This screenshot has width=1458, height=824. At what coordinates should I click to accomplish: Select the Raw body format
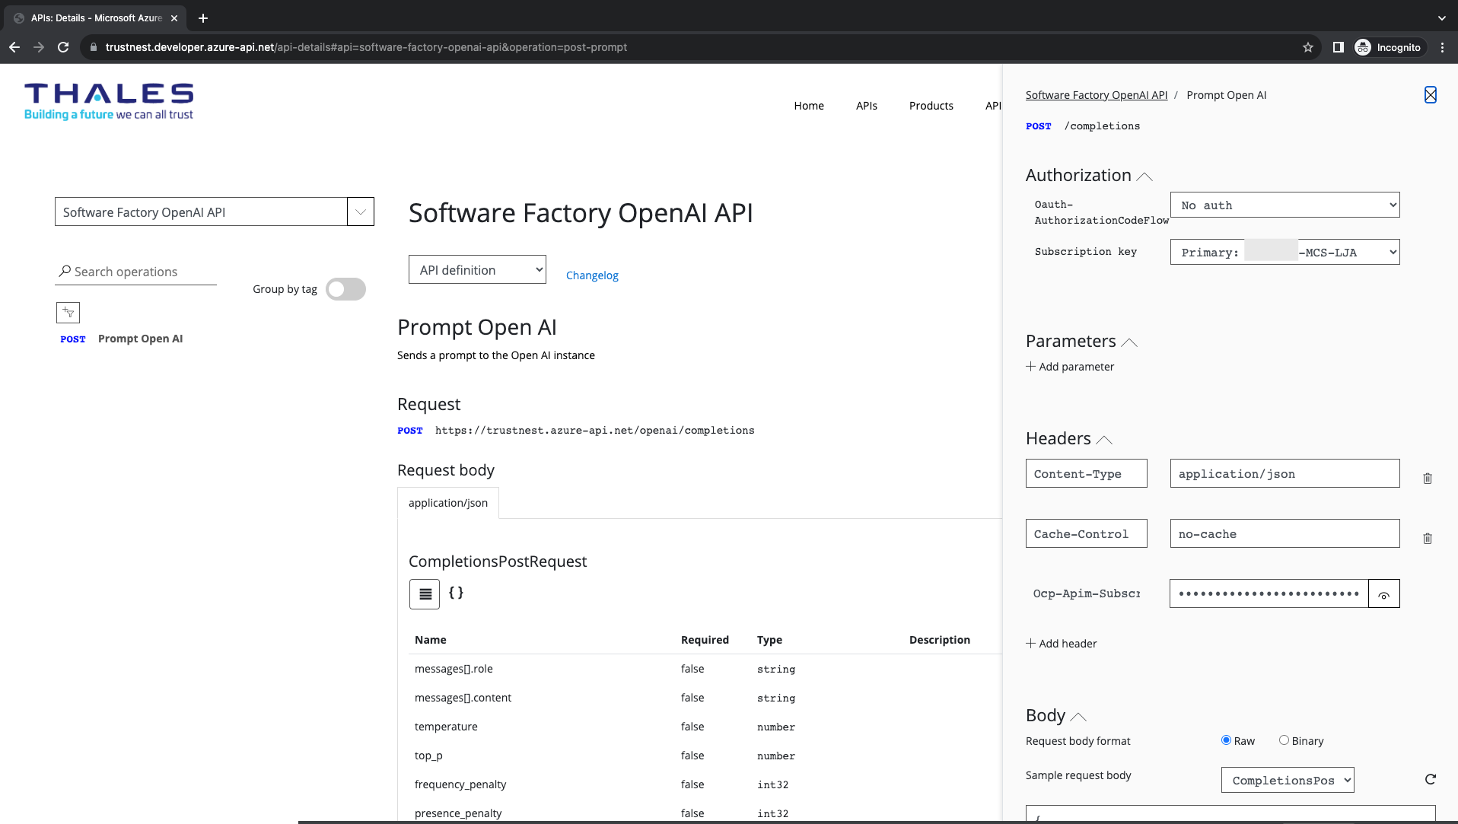tap(1226, 740)
